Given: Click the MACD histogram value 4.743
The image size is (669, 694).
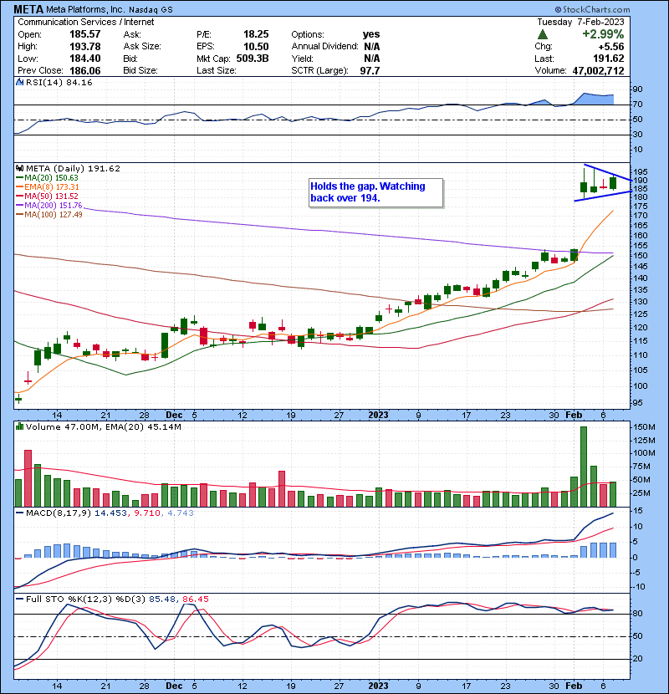Looking at the screenshot, I should [180, 513].
